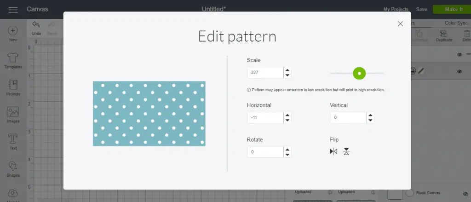The width and height of the screenshot is (471, 202).
Task: Decrease the Scale value
Action: point(287,75)
